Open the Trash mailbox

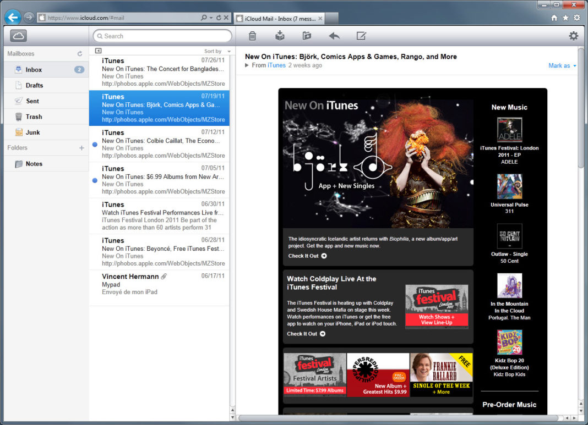pyautogui.click(x=46, y=117)
